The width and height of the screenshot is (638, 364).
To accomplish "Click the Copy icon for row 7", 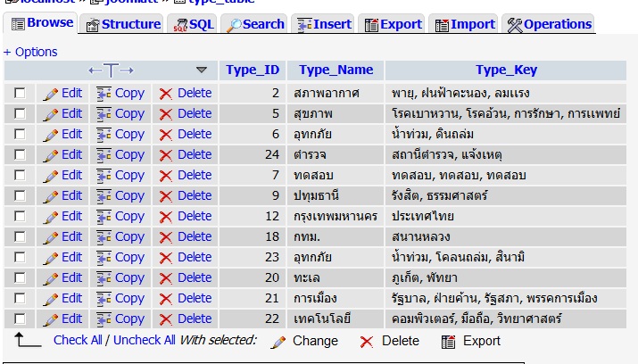I will point(104,176).
